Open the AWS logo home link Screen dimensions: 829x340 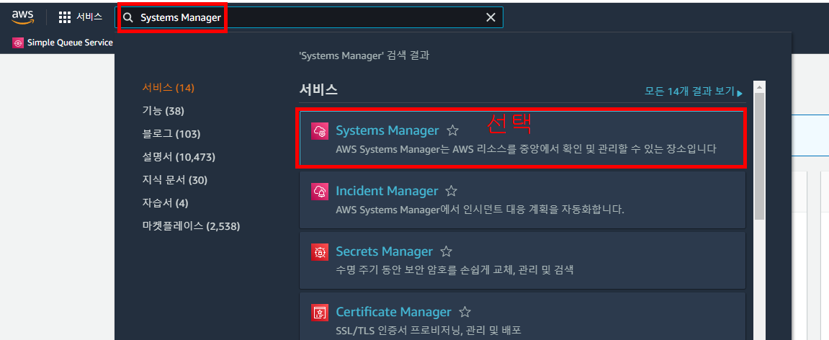coord(23,17)
